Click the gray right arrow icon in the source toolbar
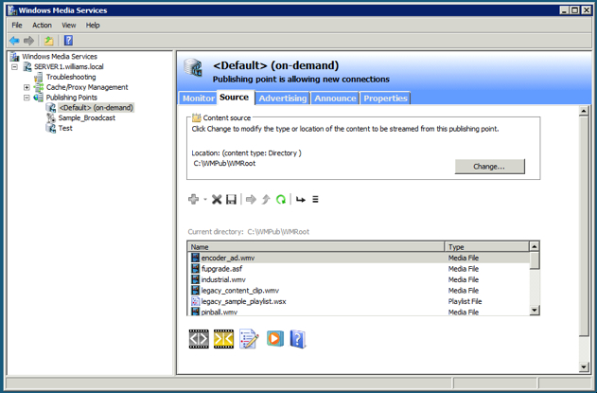Viewport: 597px width, 393px height. tap(251, 200)
